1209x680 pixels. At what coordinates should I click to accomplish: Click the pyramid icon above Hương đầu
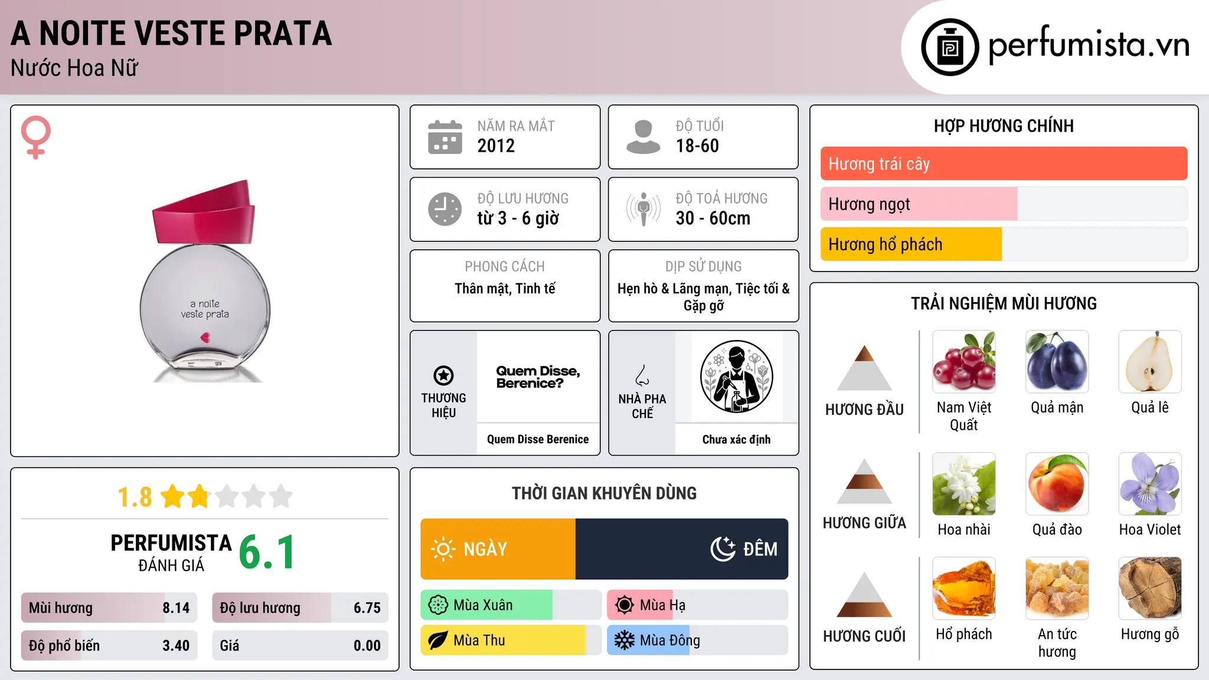tap(864, 368)
